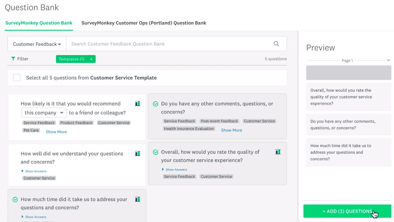The width and height of the screenshot is (394, 222).
Task: Click the search magnifier icon
Action: point(276,44)
